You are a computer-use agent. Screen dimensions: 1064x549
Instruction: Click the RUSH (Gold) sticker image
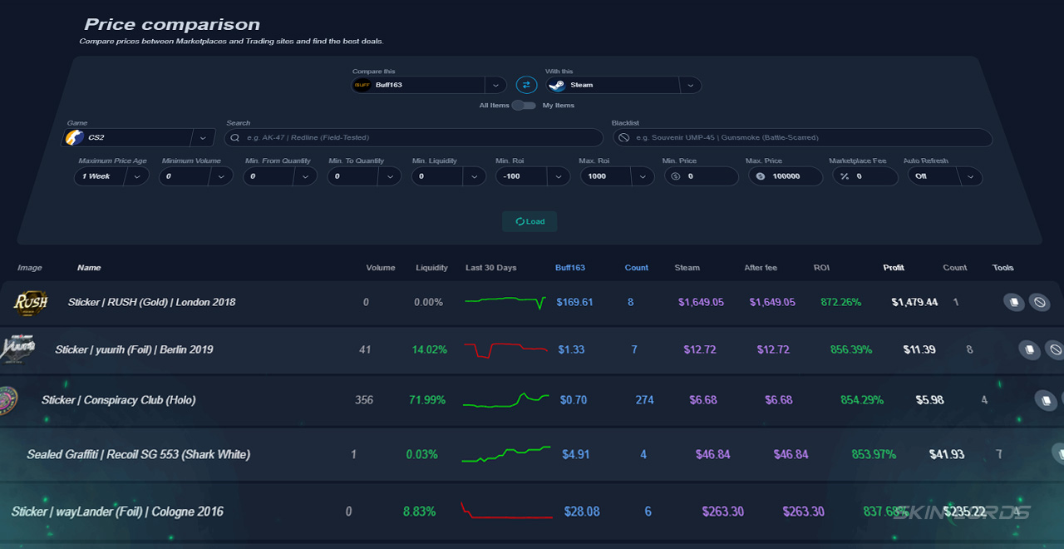[31, 302]
